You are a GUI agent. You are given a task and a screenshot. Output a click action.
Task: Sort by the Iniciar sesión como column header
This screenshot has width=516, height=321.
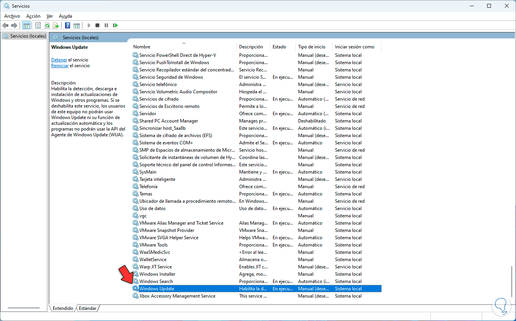(357, 47)
